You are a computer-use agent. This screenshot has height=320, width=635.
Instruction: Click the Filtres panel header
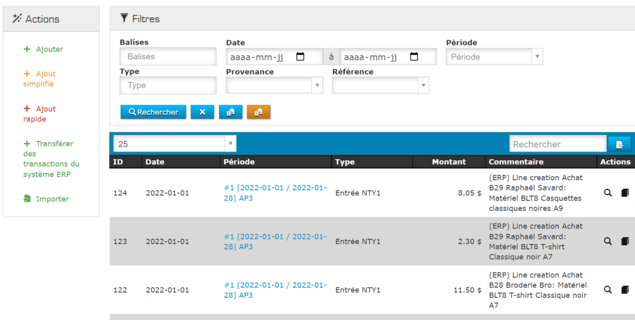(x=372, y=19)
